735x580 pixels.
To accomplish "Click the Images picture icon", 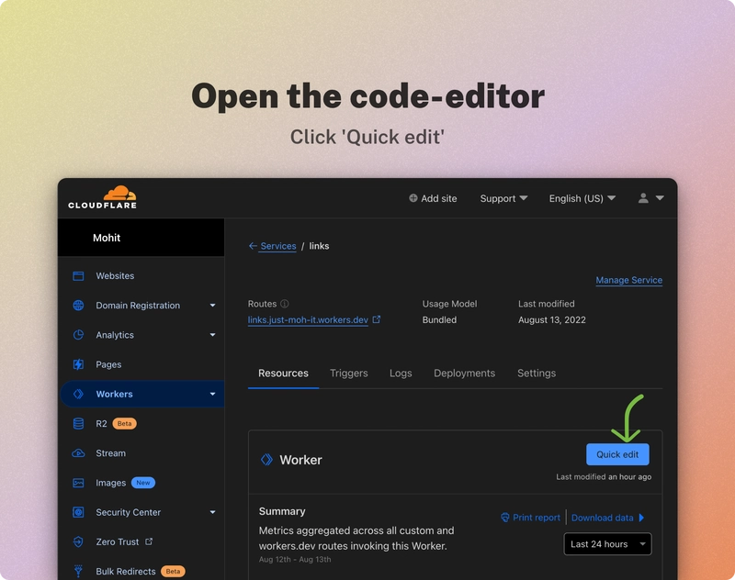I will coord(78,483).
